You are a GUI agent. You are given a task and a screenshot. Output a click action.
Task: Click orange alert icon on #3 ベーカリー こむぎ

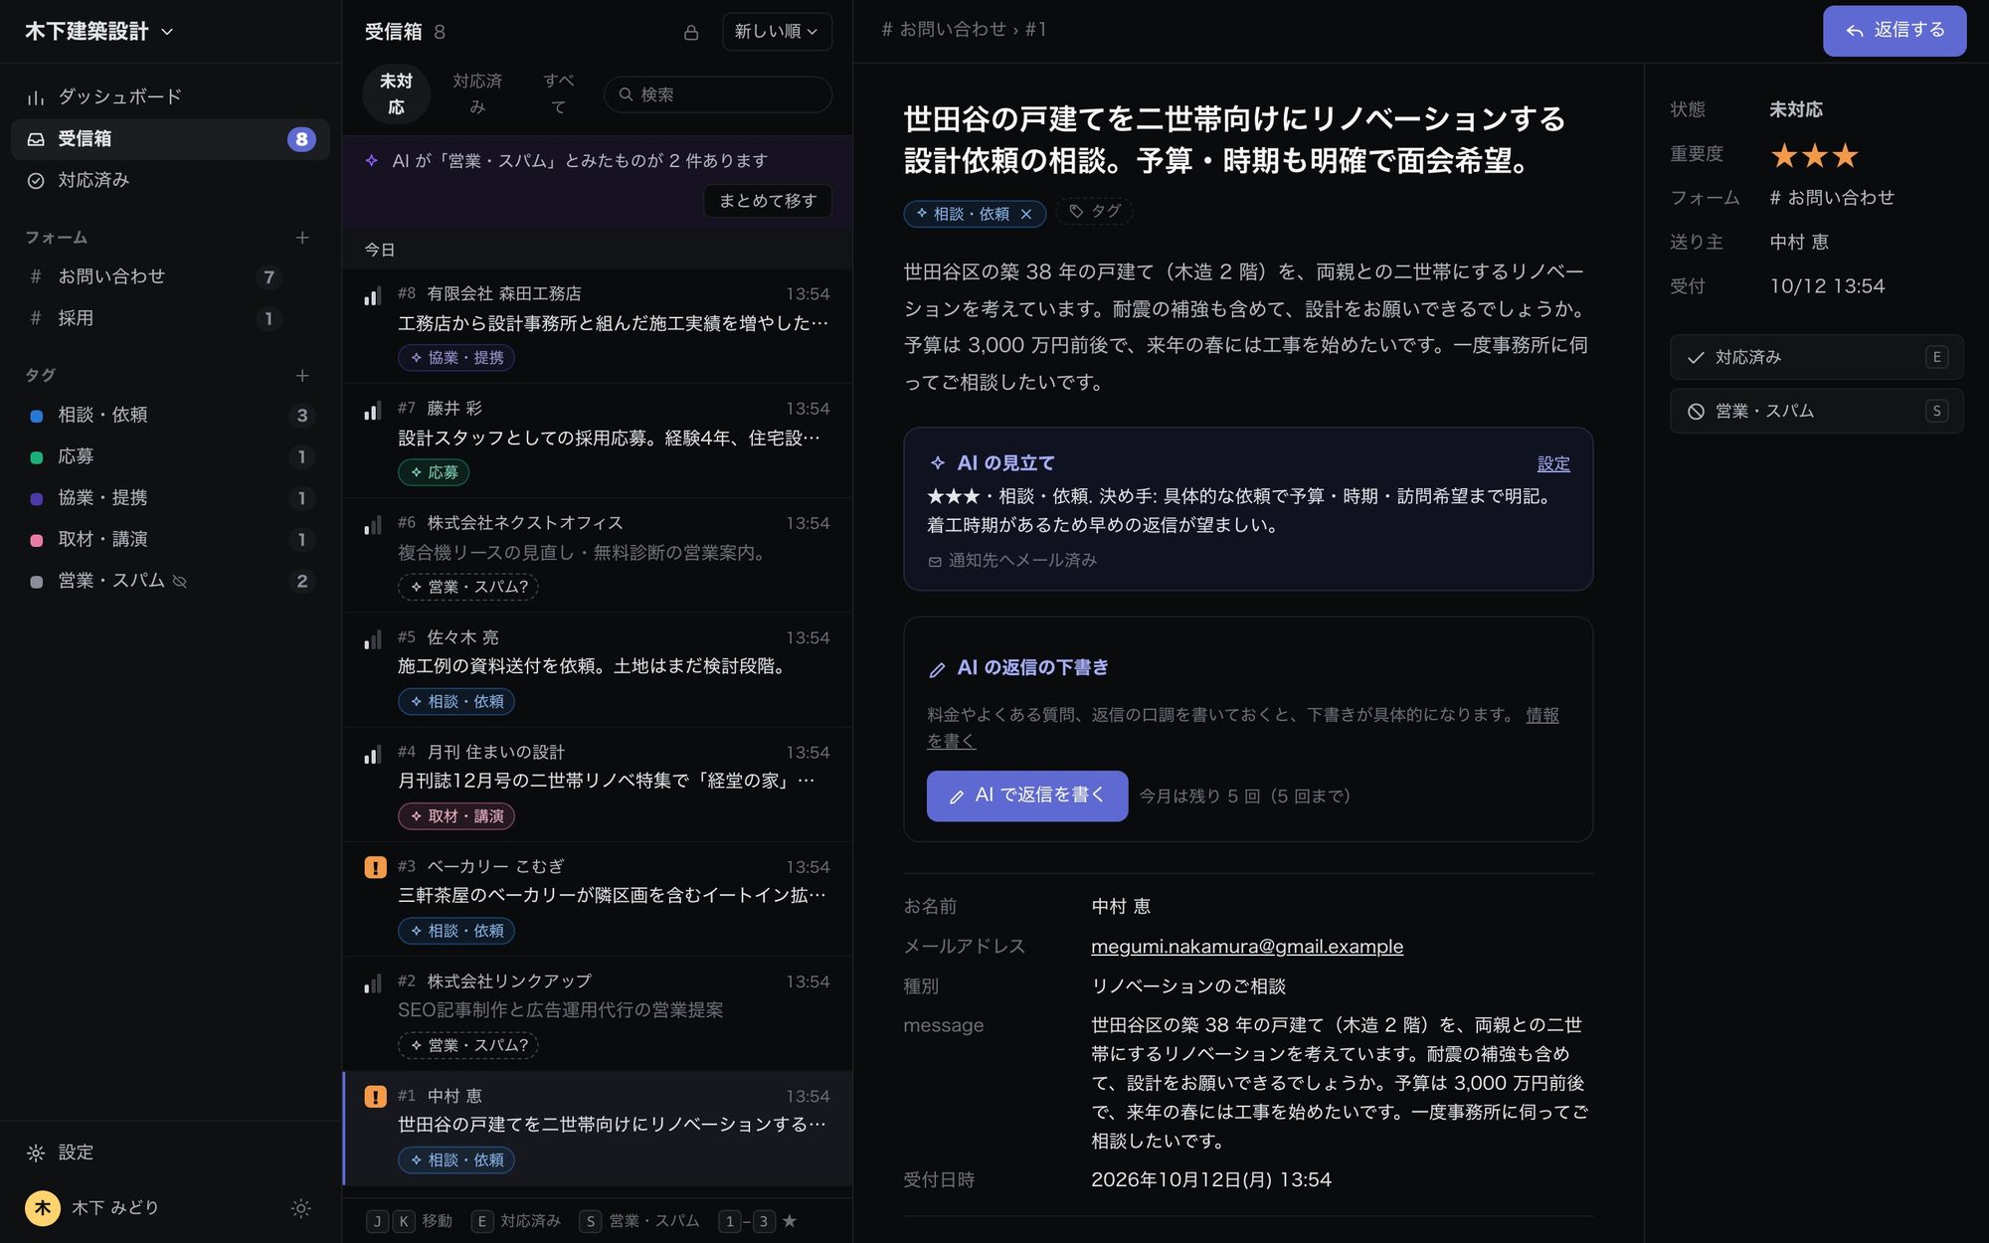coord(375,867)
